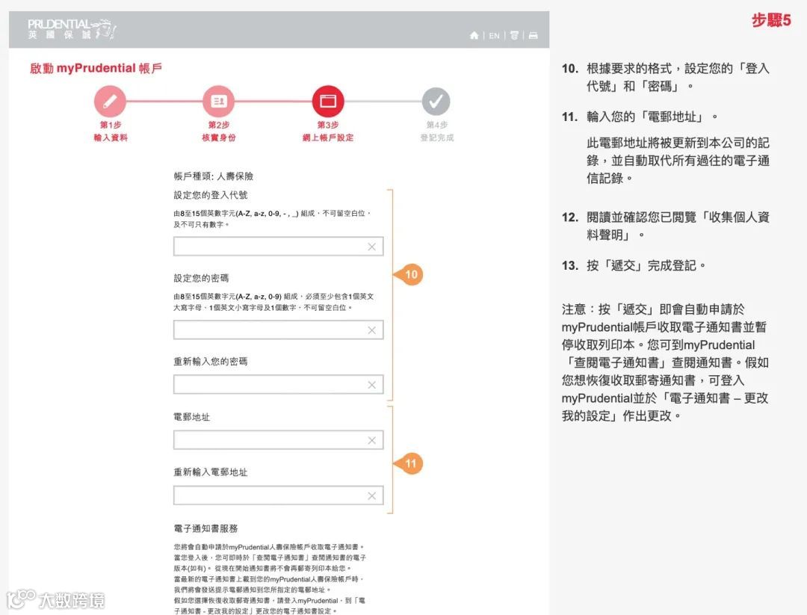The width and height of the screenshot is (807, 615).
Task: Click the 步驟5 title in the guide
Action: point(771,20)
